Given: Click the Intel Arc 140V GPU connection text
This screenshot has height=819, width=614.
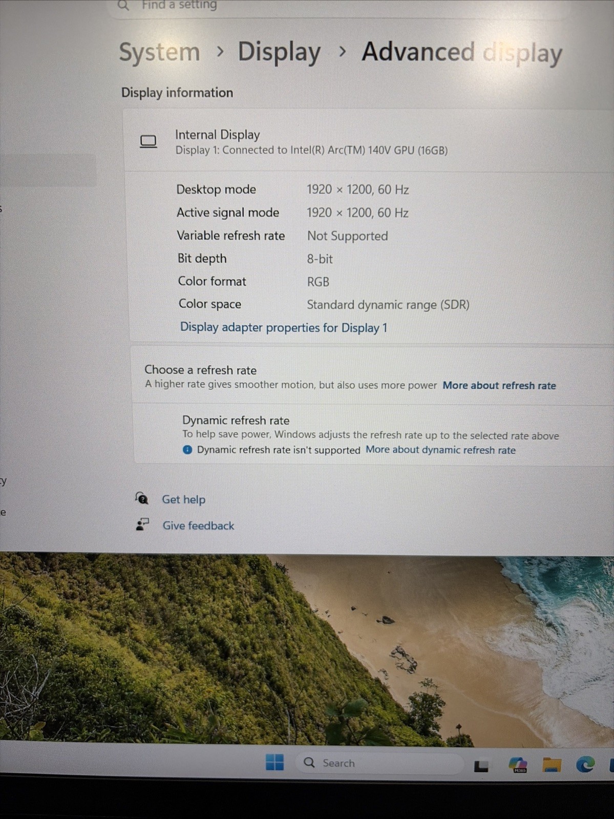Looking at the screenshot, I should click(x=311, y=150).
